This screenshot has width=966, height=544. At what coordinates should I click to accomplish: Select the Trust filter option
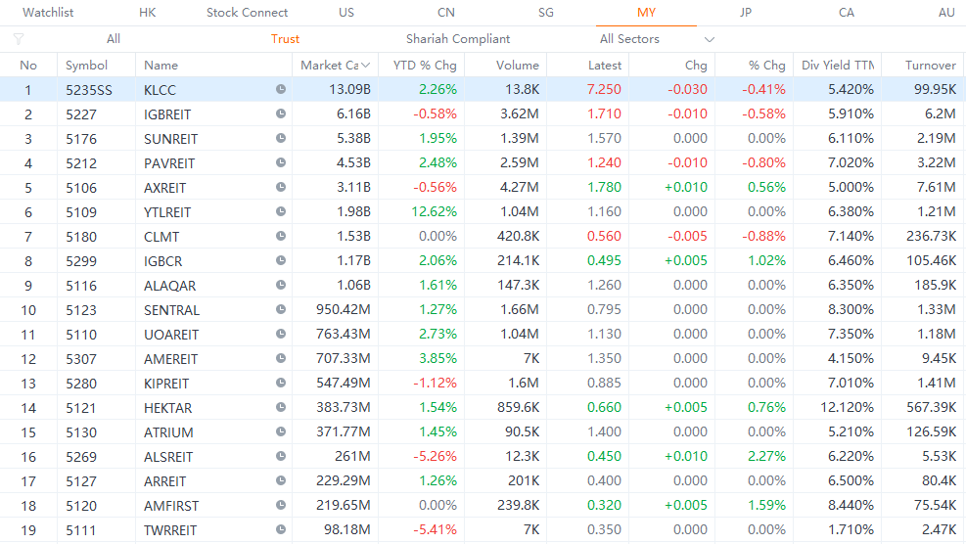pyautogui.click(x=285, y=39)
